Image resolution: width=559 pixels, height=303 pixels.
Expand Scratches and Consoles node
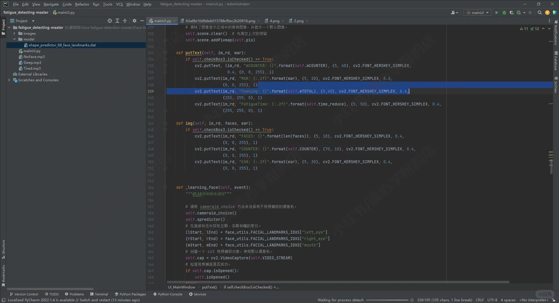tap(9, 80)
